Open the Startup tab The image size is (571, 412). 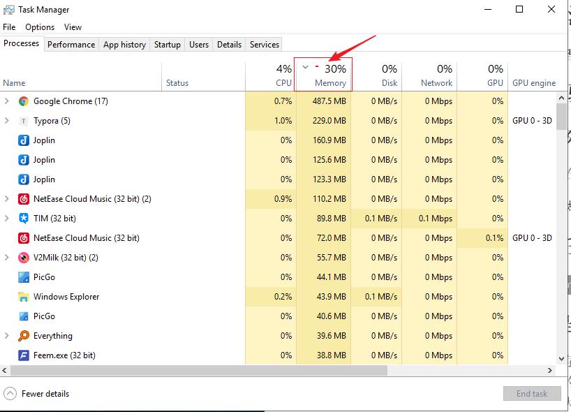pyautogui.click(x=167, y=45)
